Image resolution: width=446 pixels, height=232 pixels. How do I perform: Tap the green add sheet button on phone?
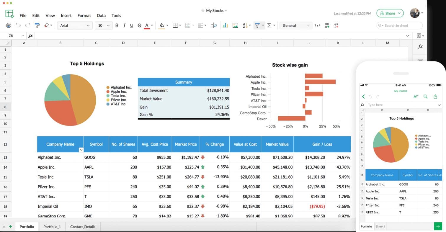click(x=438, y=226)
